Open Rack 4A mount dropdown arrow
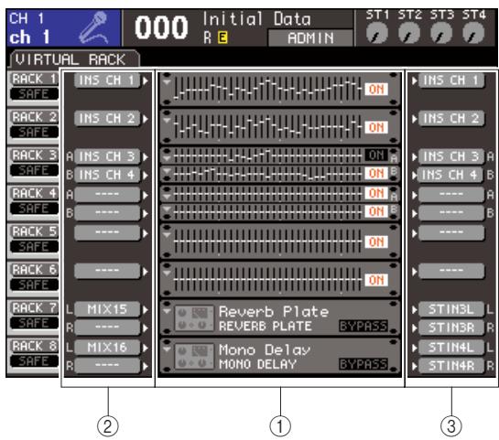 pos(167,196)
